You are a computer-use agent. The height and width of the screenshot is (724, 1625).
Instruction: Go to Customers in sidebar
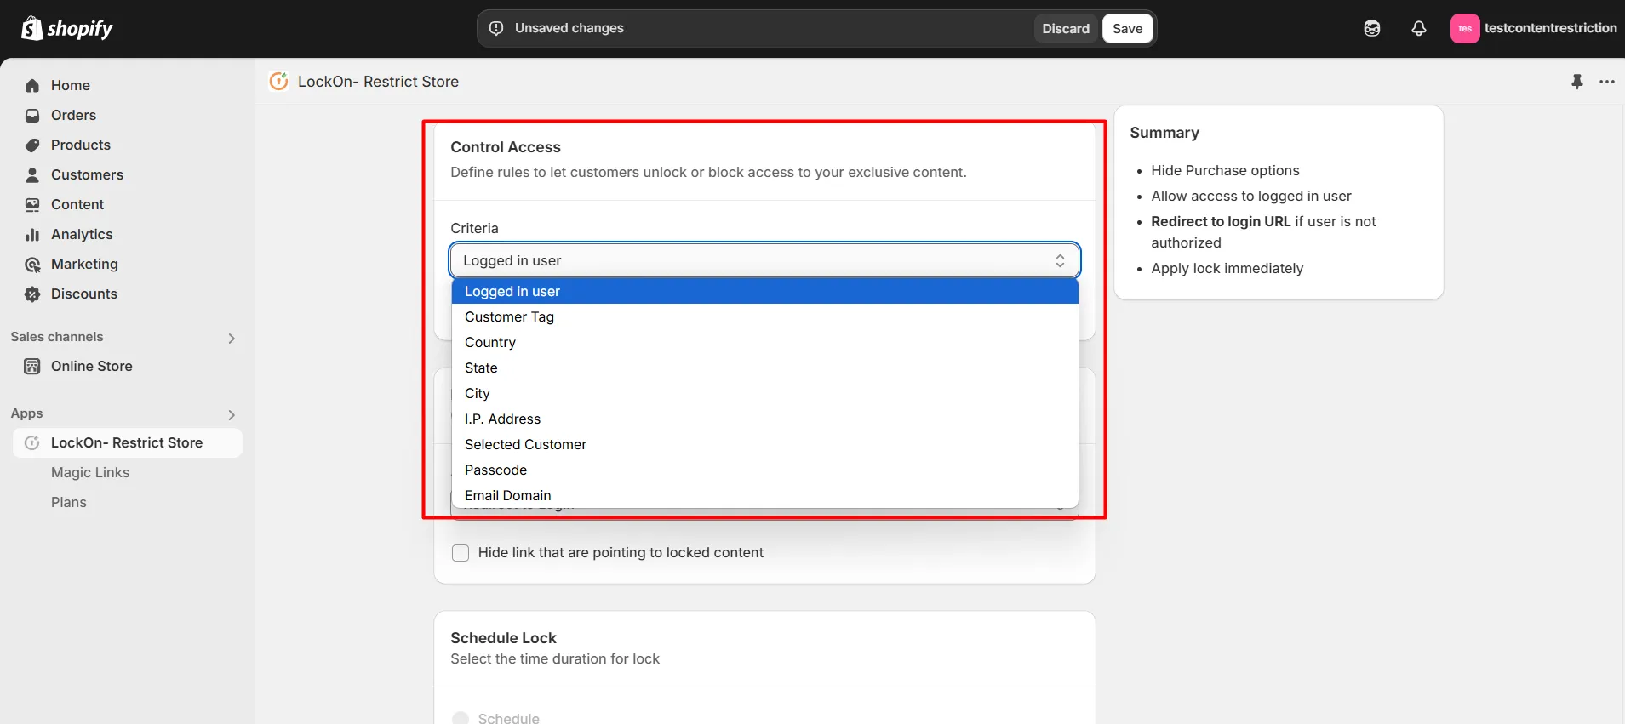pyautogui.click(x=87, y=174)
